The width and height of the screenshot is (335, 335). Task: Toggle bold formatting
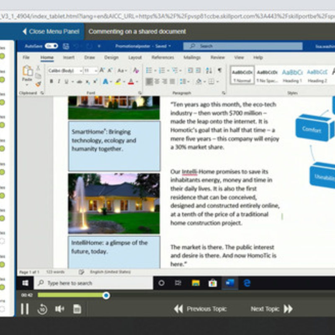coord(51,81)
